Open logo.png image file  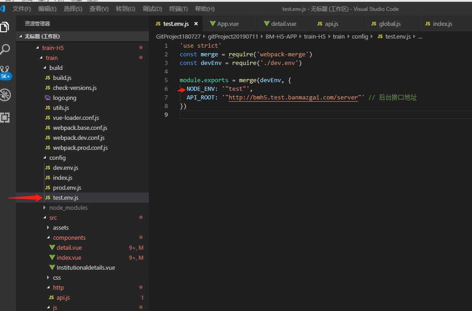click(82, 98)
